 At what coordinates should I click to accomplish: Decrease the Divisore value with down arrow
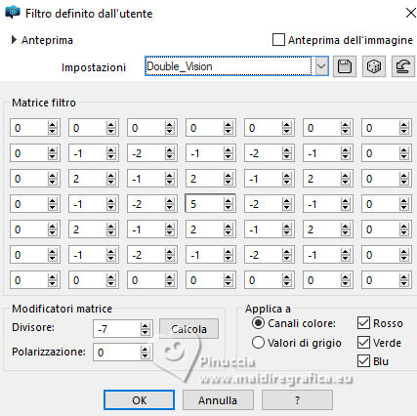(145, 332)
